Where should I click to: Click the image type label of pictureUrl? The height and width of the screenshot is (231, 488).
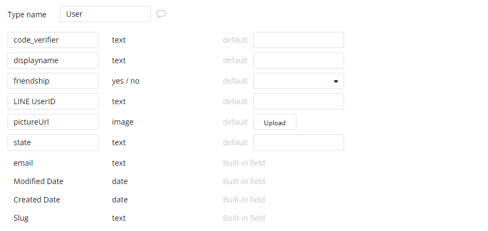click(x=123, y=122)
